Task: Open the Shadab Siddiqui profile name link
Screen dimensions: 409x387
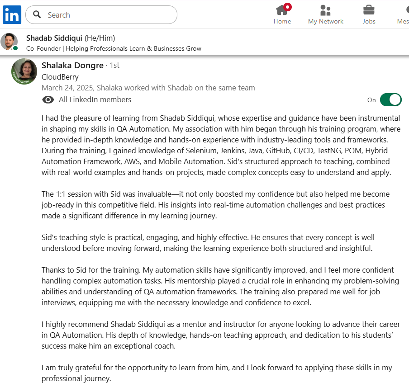Action: pos(54,38)
